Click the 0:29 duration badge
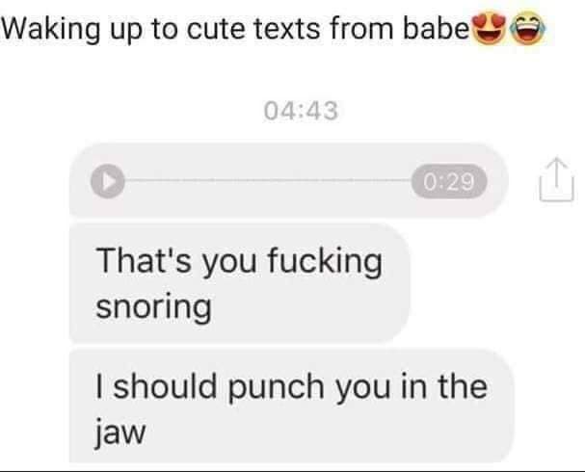This screenshot has width=585, height=472. coord(449,181)
